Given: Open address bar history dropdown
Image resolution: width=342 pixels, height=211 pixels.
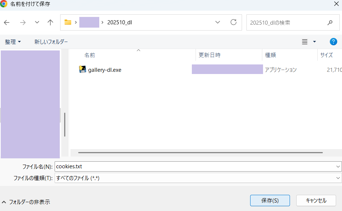Looking at the screenshot, I should pos(217,22).
